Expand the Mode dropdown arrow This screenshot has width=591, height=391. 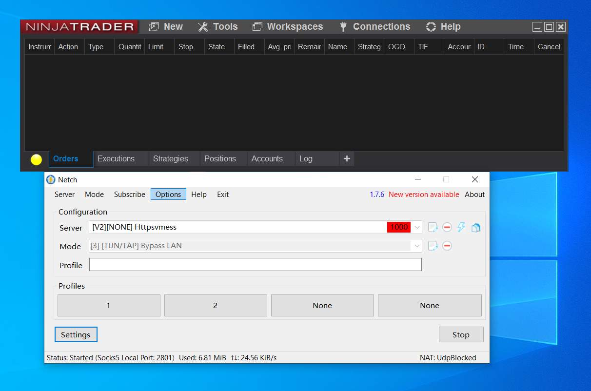point(417,246)
